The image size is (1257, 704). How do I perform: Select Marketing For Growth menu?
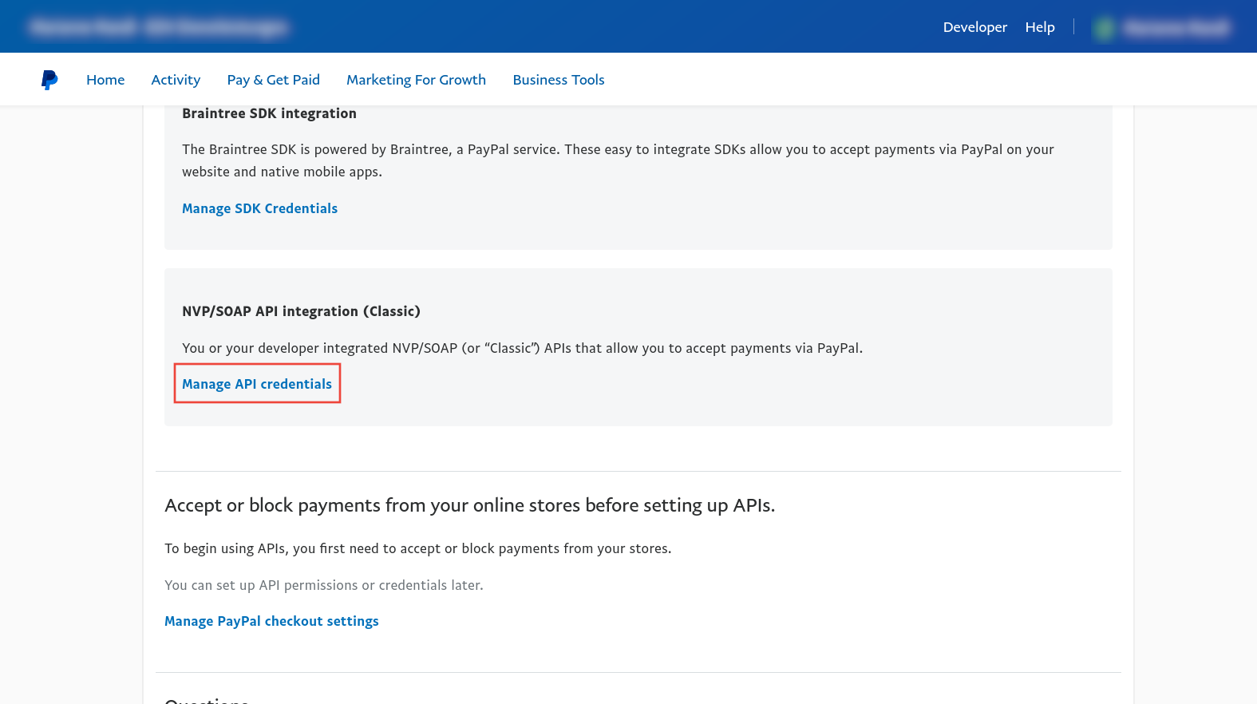pos(416,80)
